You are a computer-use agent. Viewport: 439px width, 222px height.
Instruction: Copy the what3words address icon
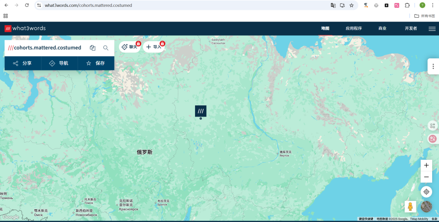93,48
